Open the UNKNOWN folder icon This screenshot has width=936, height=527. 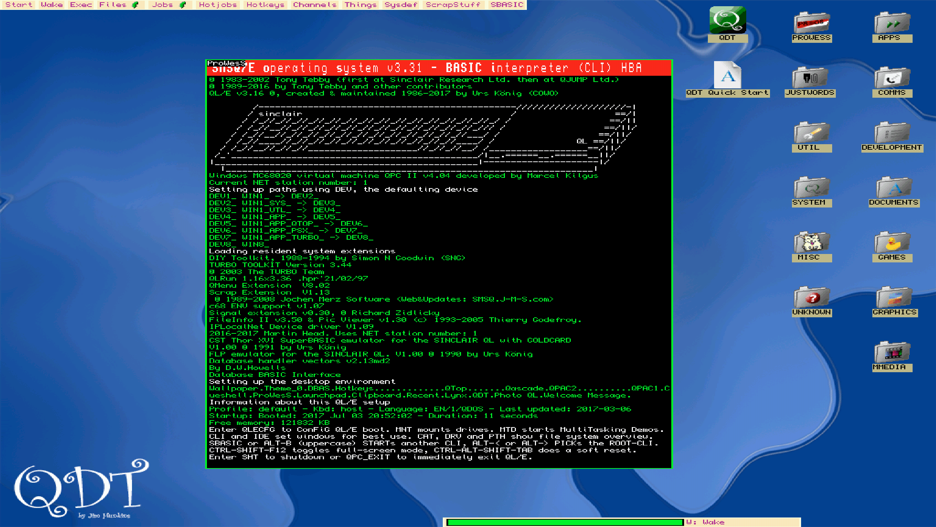[x=812, y=297]
